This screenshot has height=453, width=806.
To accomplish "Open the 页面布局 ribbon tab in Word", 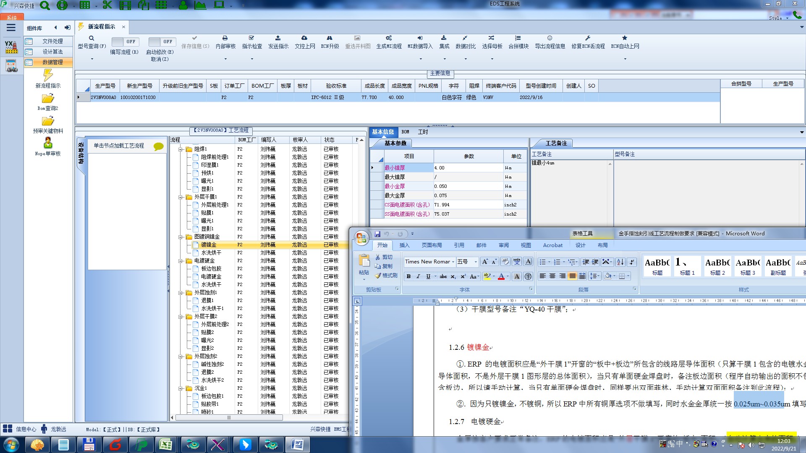I will pos(432,245).
